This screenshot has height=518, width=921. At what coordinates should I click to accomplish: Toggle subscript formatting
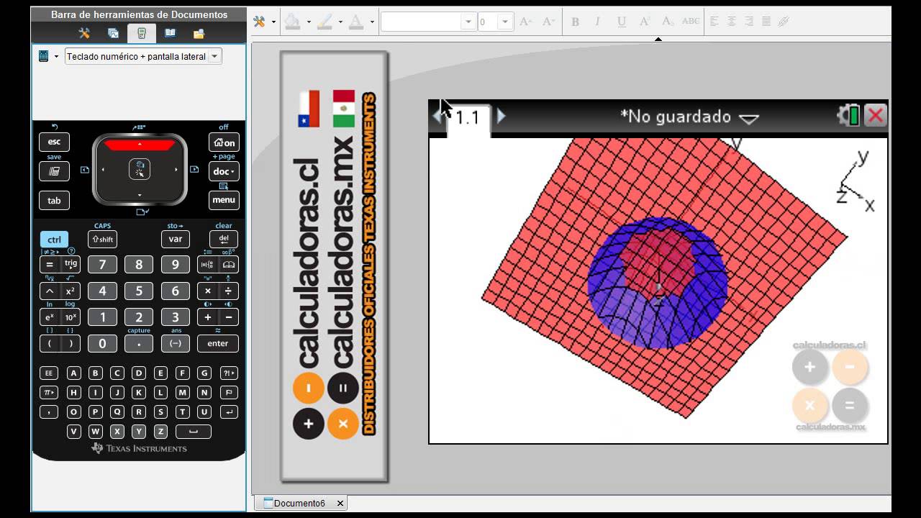coord(668,22)
